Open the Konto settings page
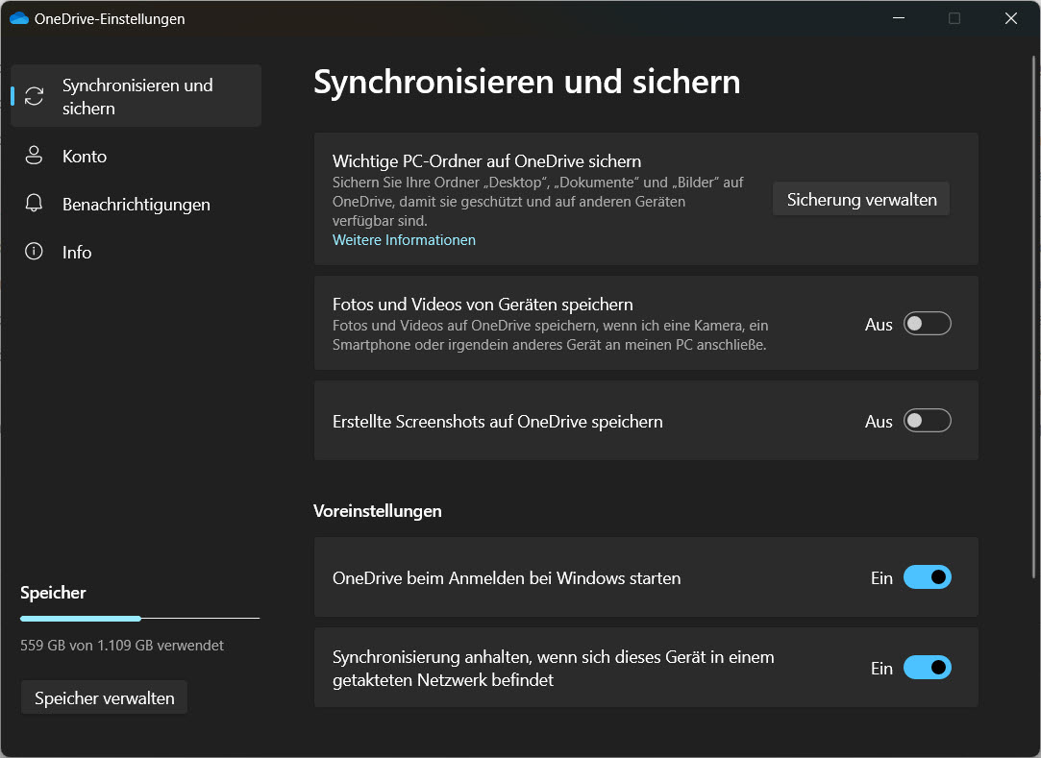Image resolution: width=1041 pixels, height=758 pixels. [85, 156]
